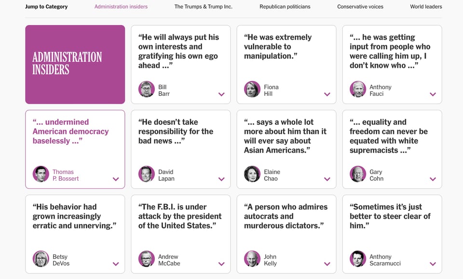This screenshot has width=463, height=279.
Task: Click the purple Administration Insiders tile
Action: 75,65
